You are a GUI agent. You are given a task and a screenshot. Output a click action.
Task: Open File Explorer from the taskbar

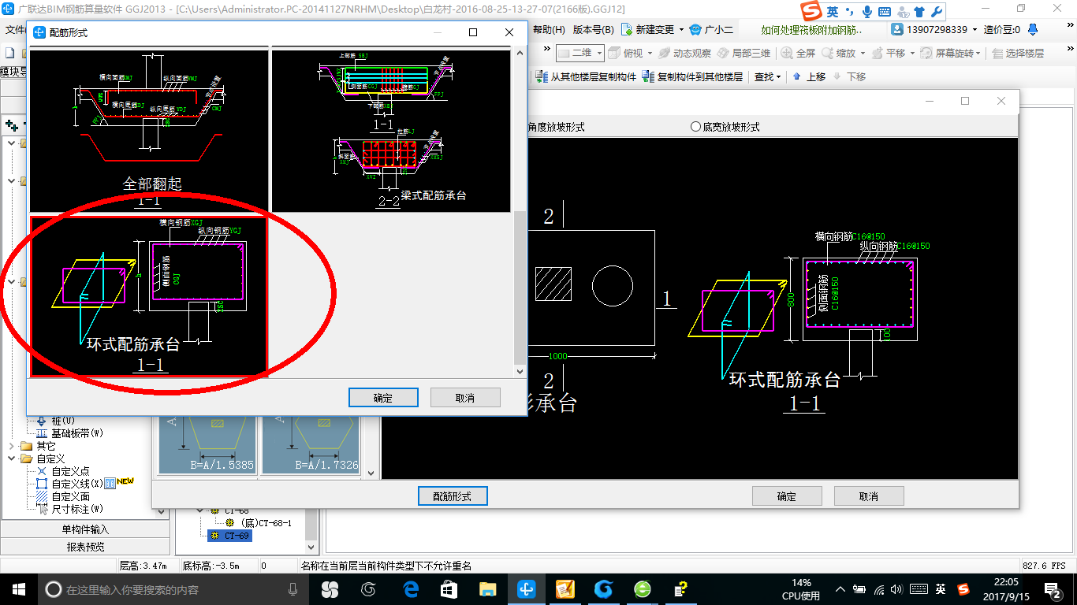pos(488,589)
